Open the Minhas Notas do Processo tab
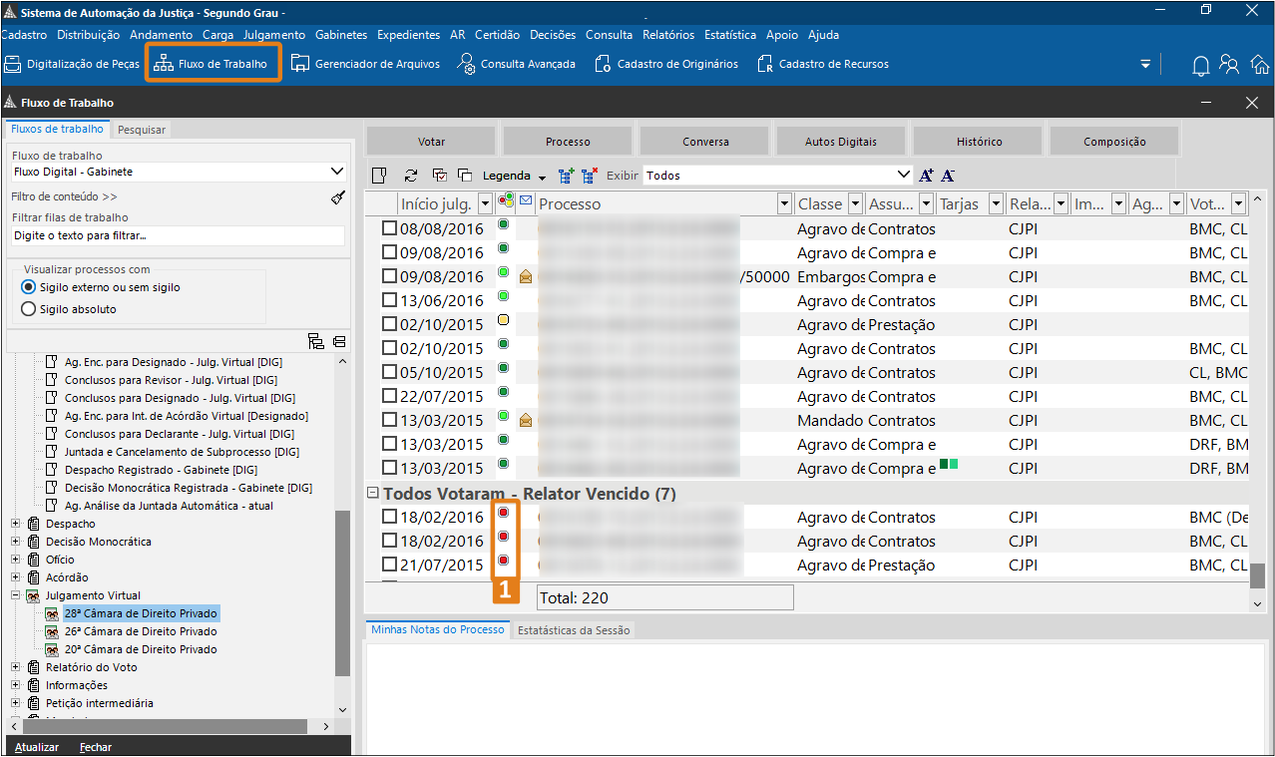The height and width of the screenshot is (757, 1275). pyautogui.click(x=437, y=630)
